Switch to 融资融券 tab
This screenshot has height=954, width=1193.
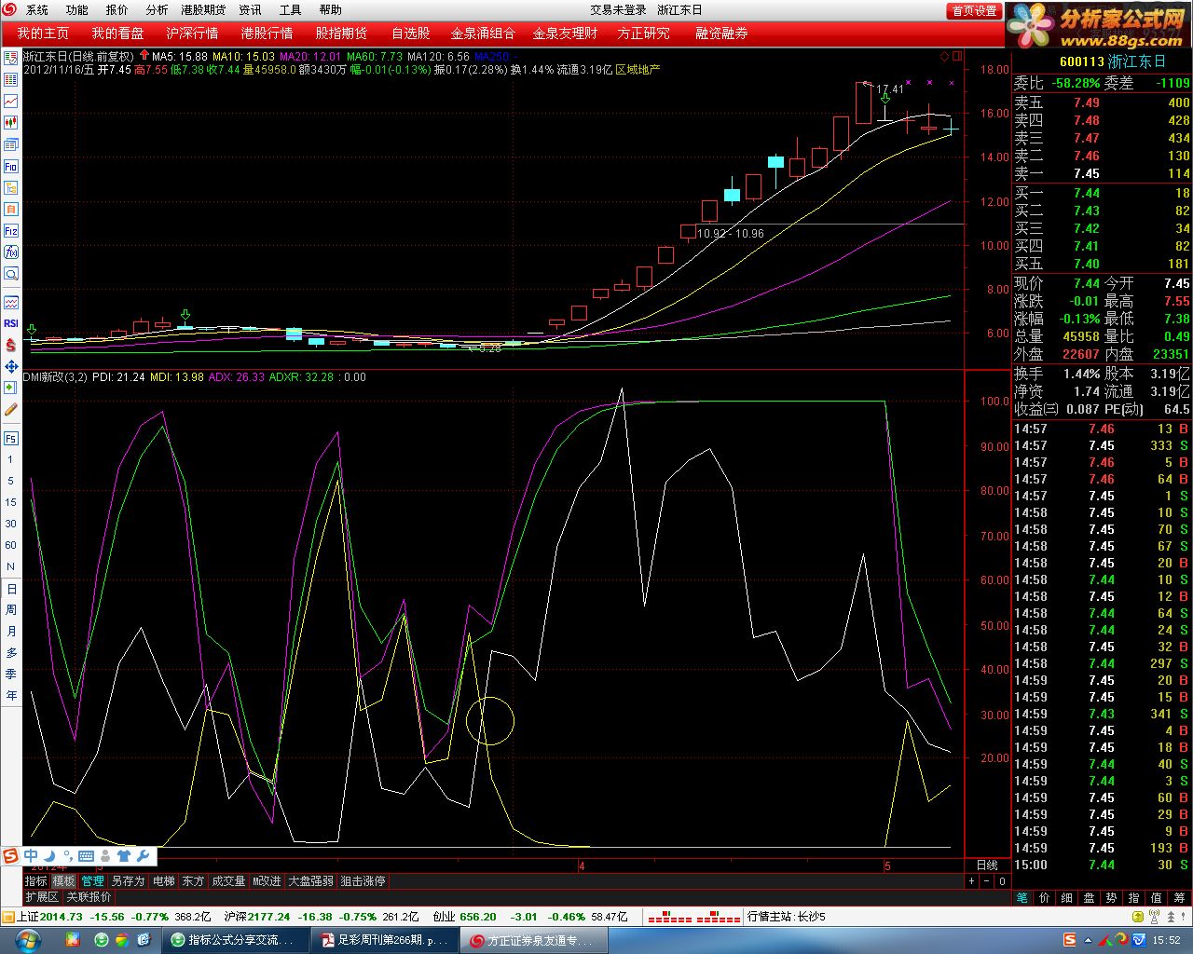point(721,33)
